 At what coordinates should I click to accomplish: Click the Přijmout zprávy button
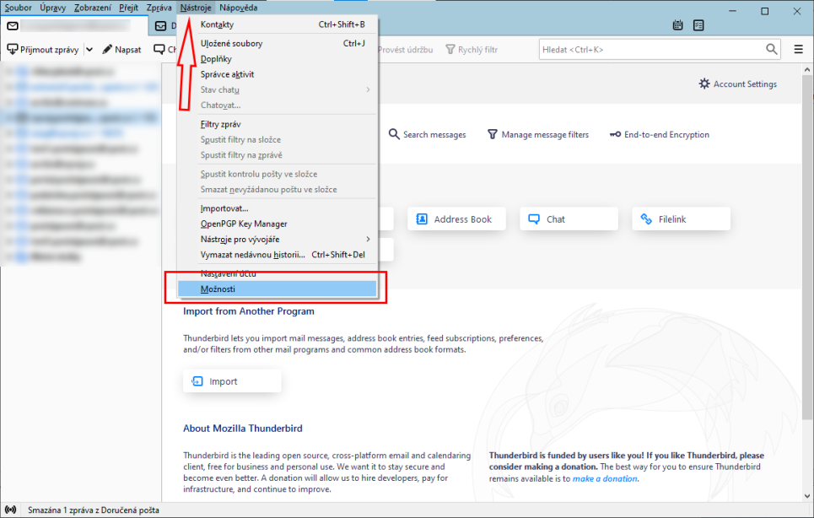(x=43, y=49)
